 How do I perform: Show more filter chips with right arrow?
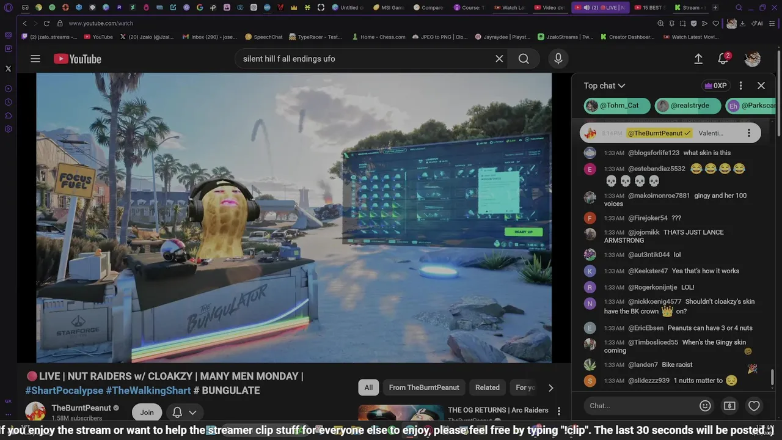[550, 387]
